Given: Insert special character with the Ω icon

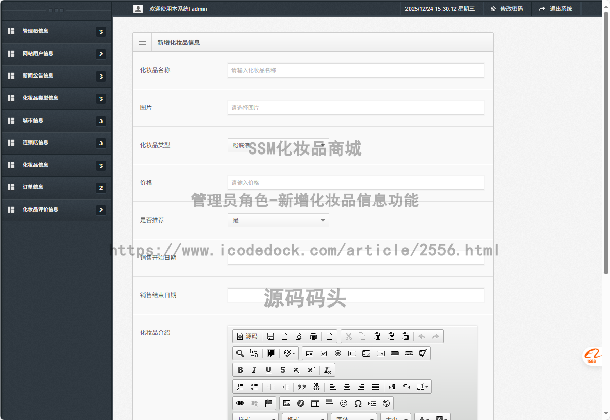Looking at the screenshot, I should [x=359, y=403].
